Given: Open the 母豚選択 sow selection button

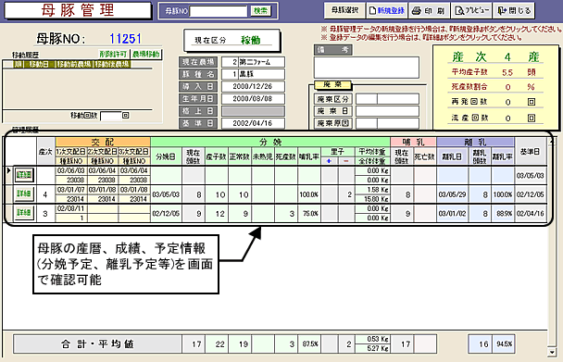Looking at the screenshot, I should [344, 10].
